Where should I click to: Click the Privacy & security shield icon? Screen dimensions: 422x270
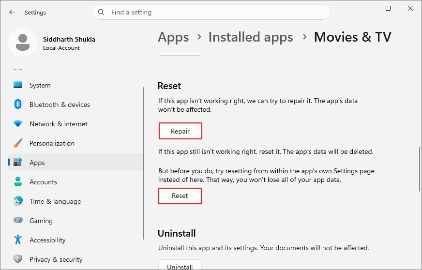[x=18, y=259]
